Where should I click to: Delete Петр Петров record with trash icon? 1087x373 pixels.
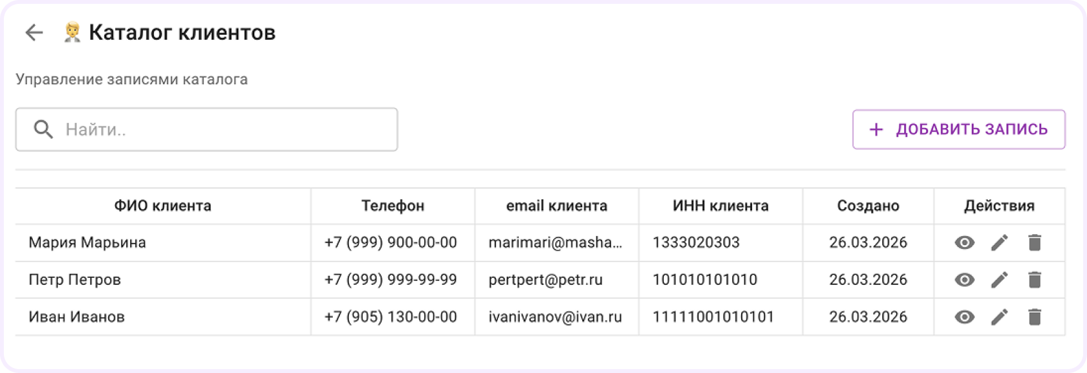(x=1035, y=280)
